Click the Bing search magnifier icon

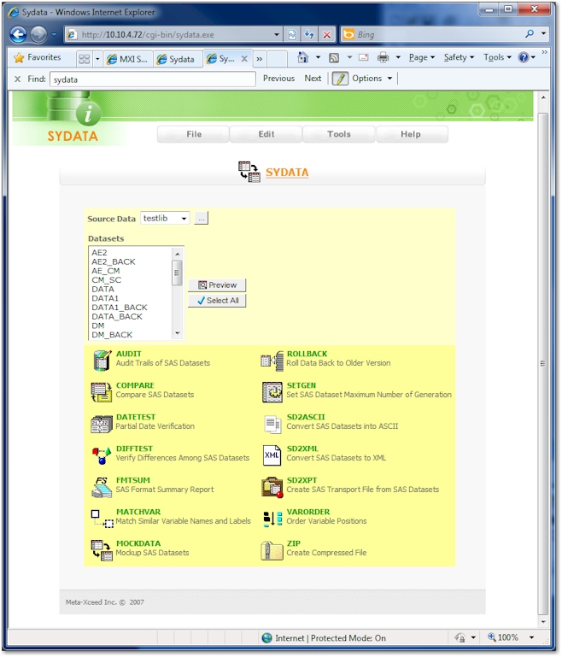(530, 33)
